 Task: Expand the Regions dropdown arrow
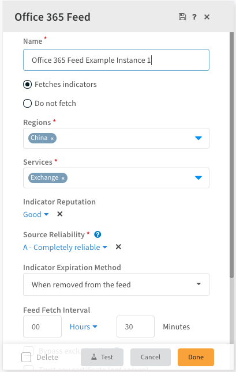(198, 138)
